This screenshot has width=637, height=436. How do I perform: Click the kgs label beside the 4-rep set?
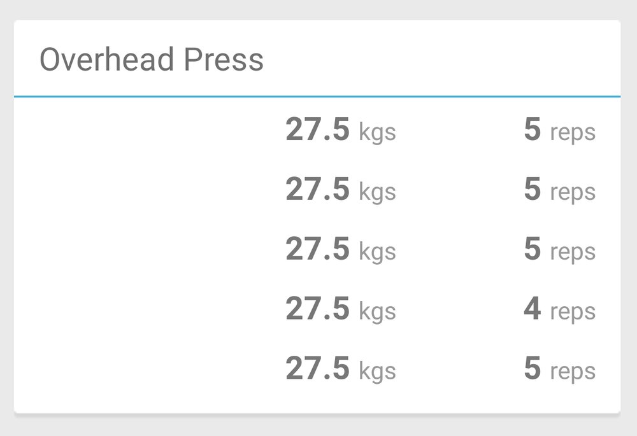pyautogui.click(x=377, y=312)
